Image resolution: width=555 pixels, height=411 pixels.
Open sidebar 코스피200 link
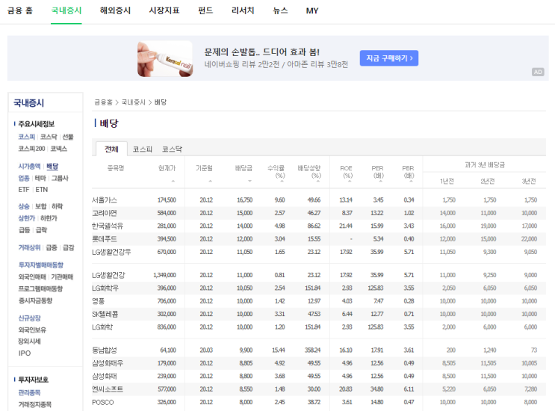[31, 149]
